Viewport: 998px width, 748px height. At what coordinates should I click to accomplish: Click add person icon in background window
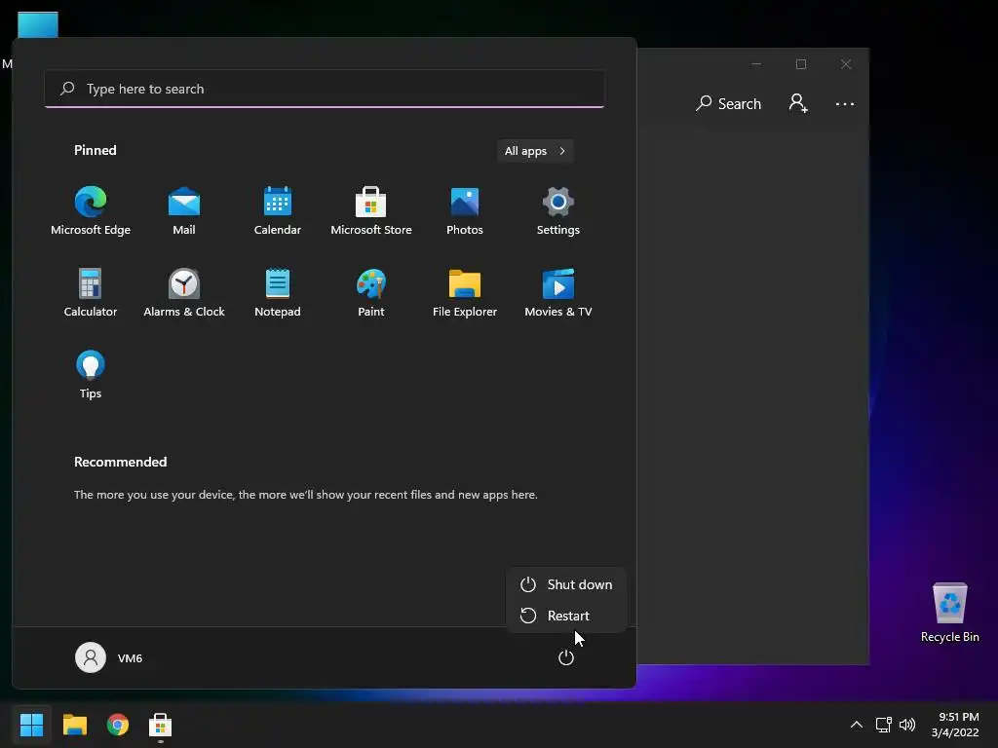(x=798, y=103)
